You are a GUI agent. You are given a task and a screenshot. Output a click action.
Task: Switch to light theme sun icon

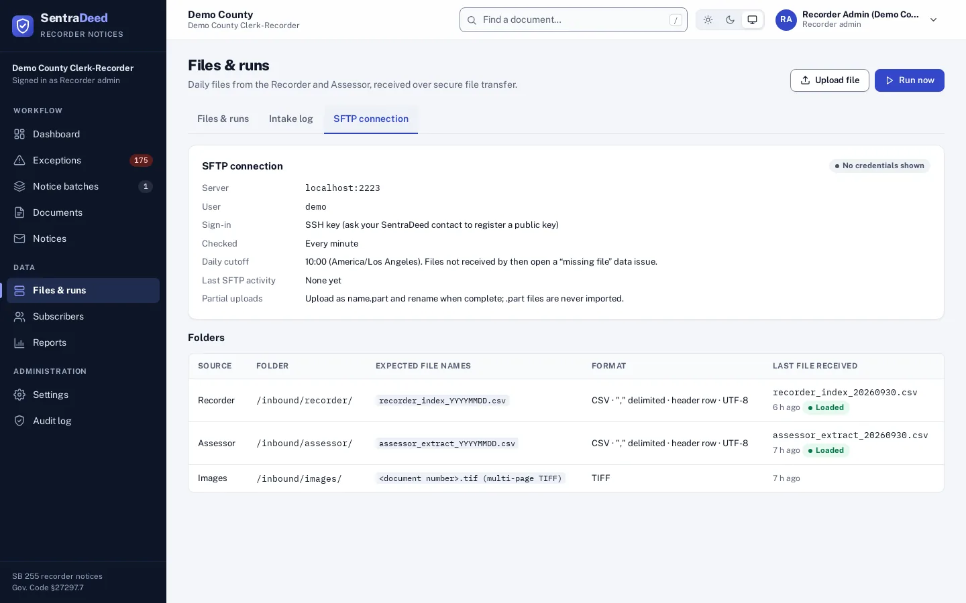(708, 20)
